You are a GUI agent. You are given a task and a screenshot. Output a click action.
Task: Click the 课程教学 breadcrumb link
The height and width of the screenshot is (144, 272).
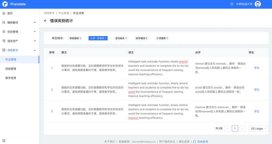coord(49,13)
